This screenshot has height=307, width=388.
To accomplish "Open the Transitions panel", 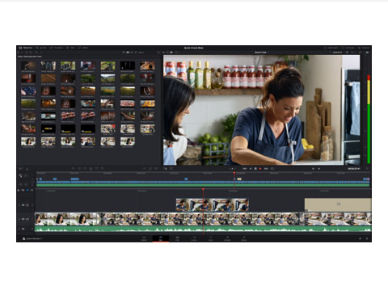I will tap(57, 48).
